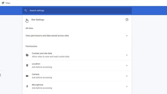Click the Permissions heading
Screen dimensions: 167x94
(x=31, y=46)
